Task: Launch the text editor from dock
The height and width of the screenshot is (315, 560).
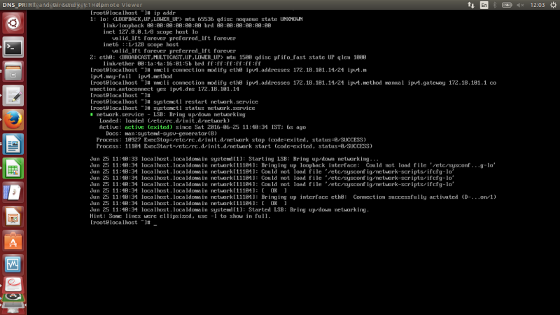Action: point(13,96)
